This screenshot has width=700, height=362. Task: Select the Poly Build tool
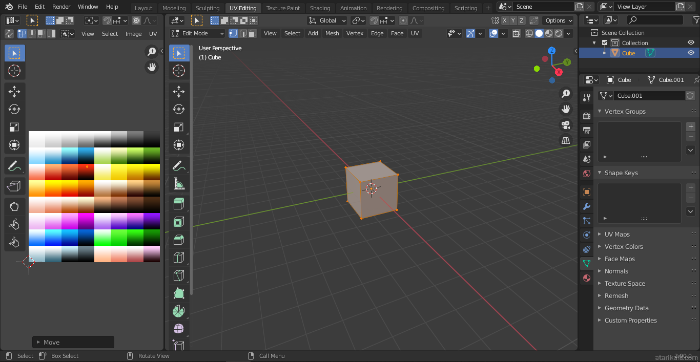(179, 294)
